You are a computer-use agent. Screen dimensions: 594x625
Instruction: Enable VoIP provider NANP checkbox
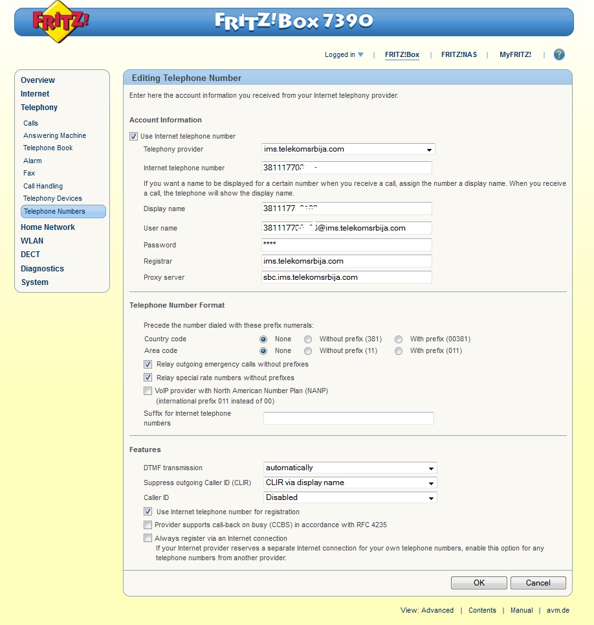point(148,391)
